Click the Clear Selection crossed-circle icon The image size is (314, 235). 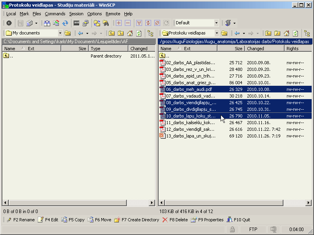(x=157, y=23)
